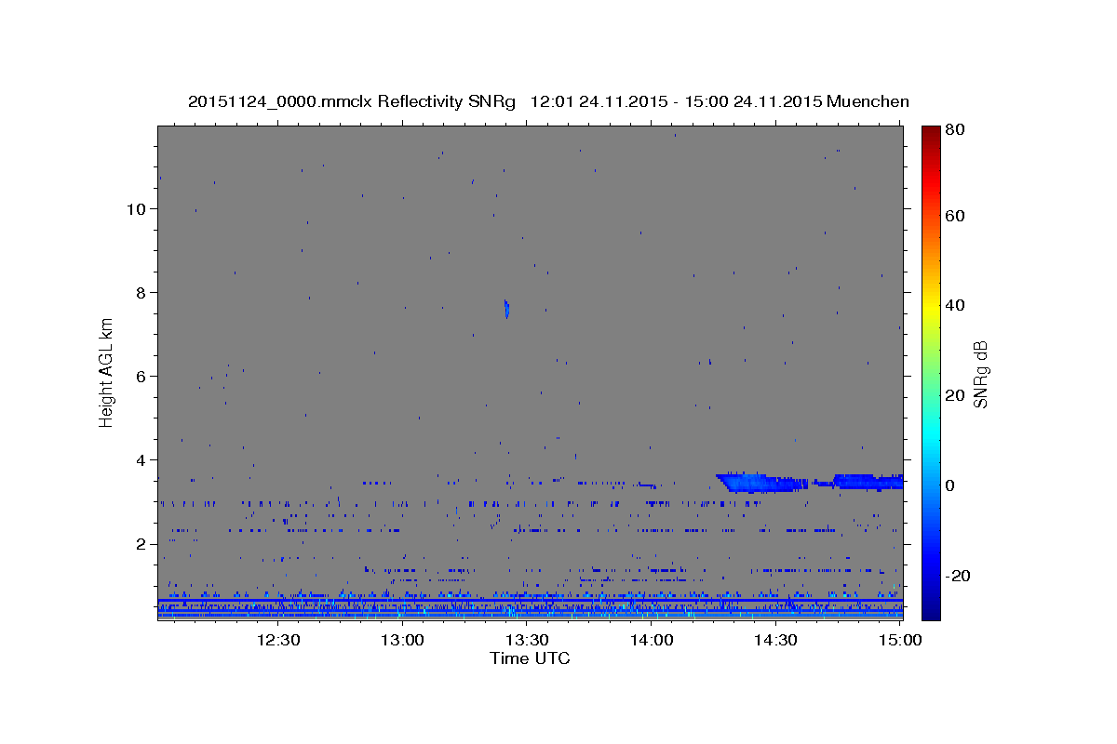Viewport: 1117px width, 744px height.
Task: Click the colorbar label -20
Action: [959, 575]
